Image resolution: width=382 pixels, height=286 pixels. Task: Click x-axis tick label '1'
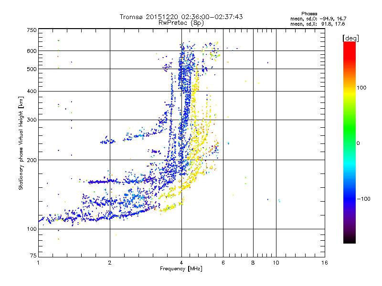click(x=38, y=263)
